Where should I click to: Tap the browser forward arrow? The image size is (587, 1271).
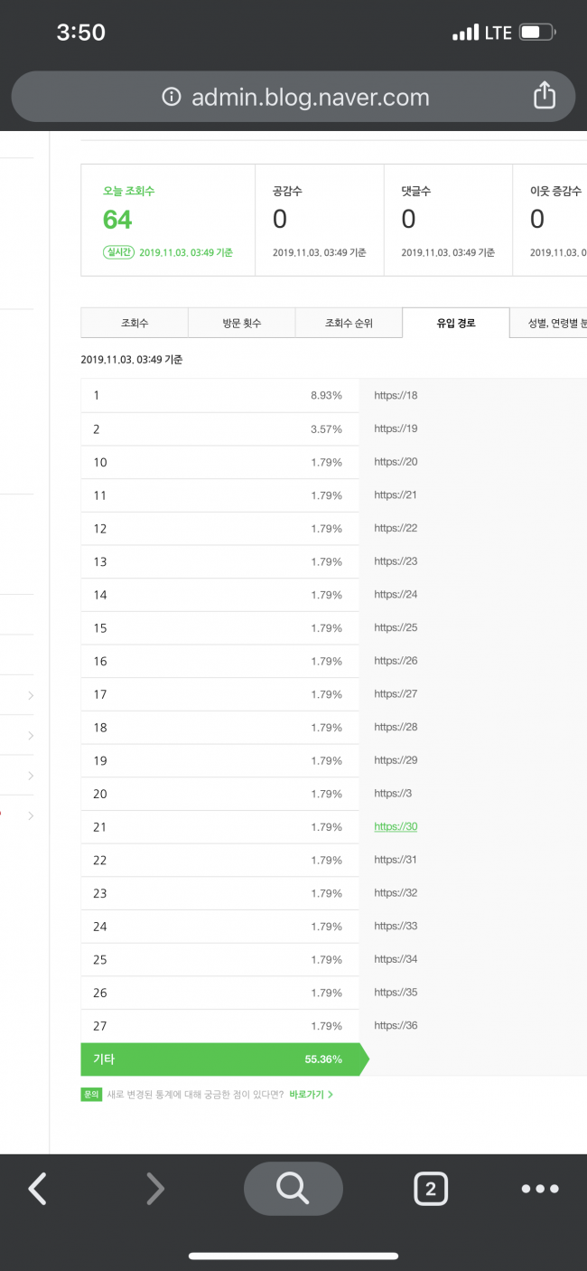pyautogui.click(x=155, y=1189)
